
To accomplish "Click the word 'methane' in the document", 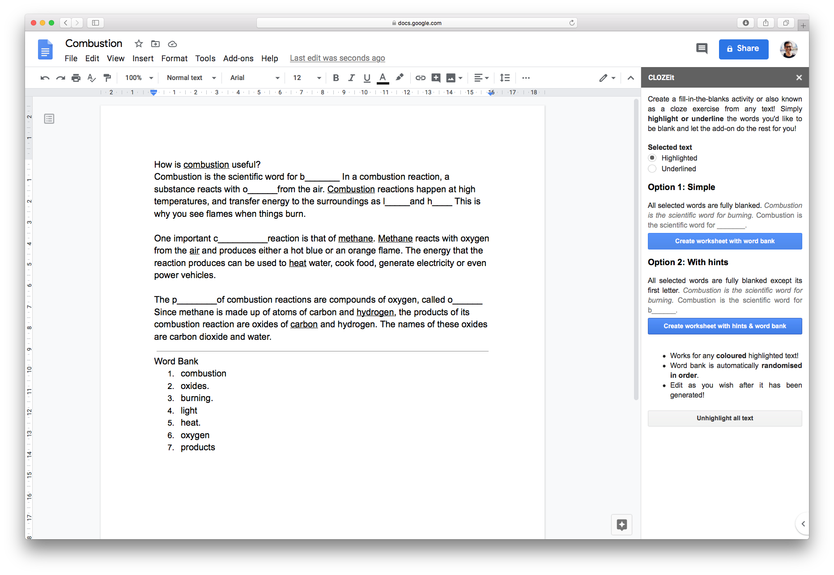I will coord(356,238).
